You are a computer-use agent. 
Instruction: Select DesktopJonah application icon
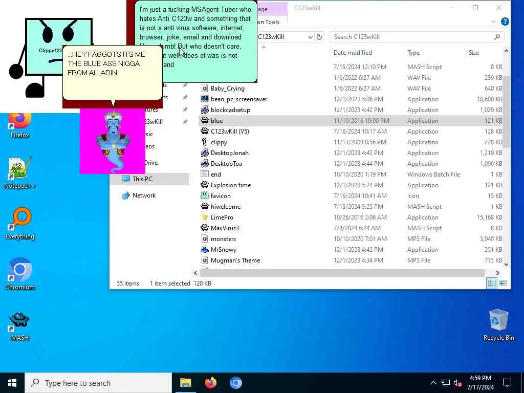tap(205, 152)
